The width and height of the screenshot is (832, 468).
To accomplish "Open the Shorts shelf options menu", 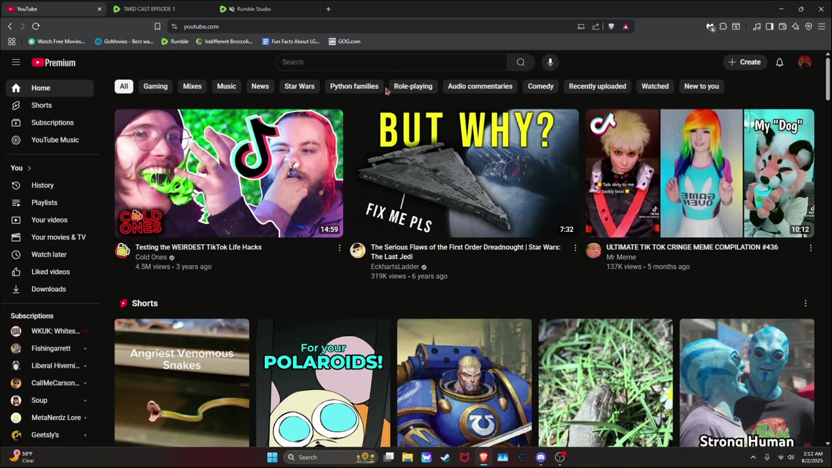I will pyautogui.click(x=805, y=304).
